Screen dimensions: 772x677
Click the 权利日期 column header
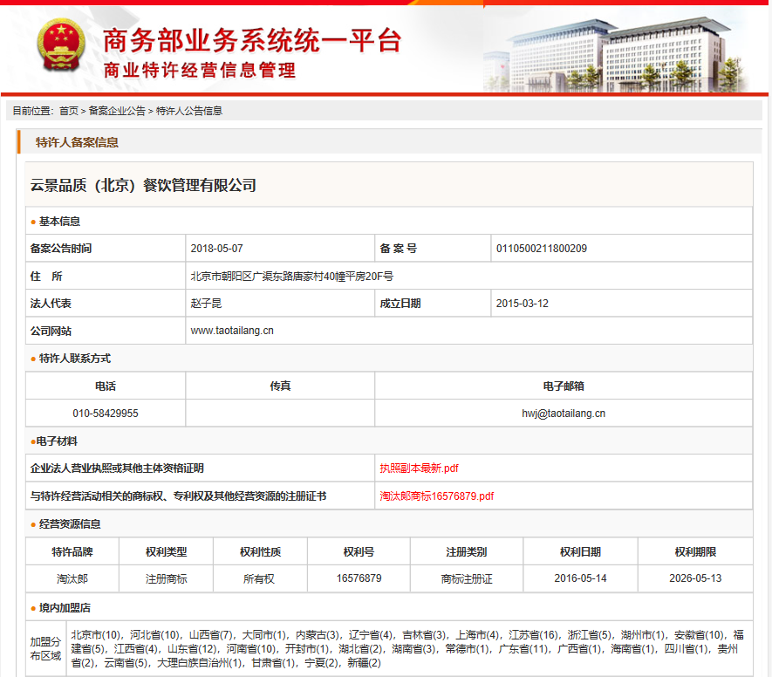(580, 552)
